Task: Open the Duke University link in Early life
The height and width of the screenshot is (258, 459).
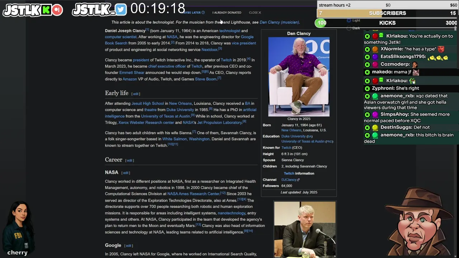Action: (x=180, y=110)
